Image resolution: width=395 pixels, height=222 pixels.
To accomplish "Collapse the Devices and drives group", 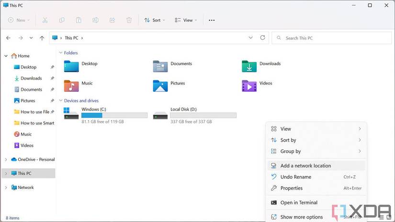I will tap(61, 100).
